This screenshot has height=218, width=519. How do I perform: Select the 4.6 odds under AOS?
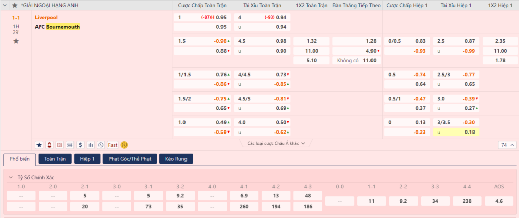(499, 201)
